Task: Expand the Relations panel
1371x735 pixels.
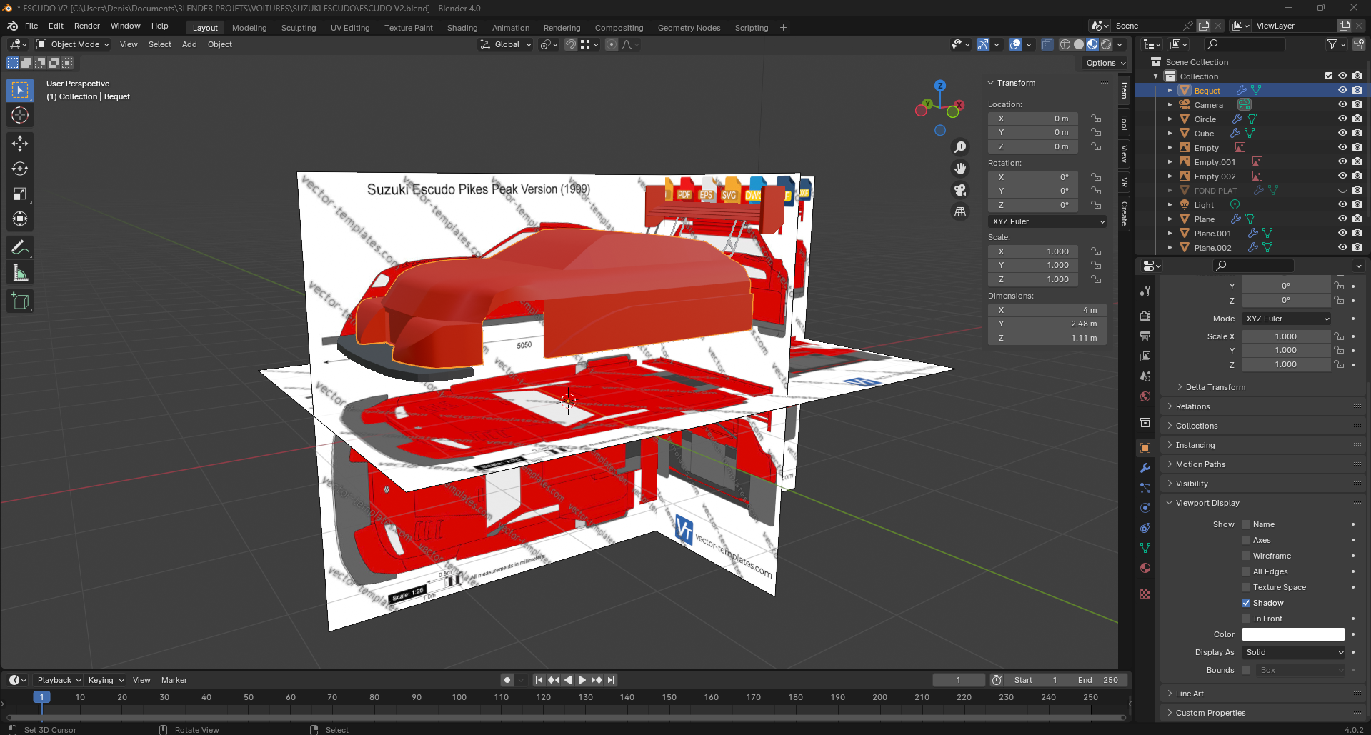Action: (1192, 406)
